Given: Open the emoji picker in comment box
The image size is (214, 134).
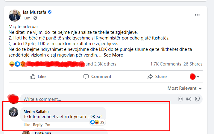Looking at the screenshot, I should tap(180, 99).
